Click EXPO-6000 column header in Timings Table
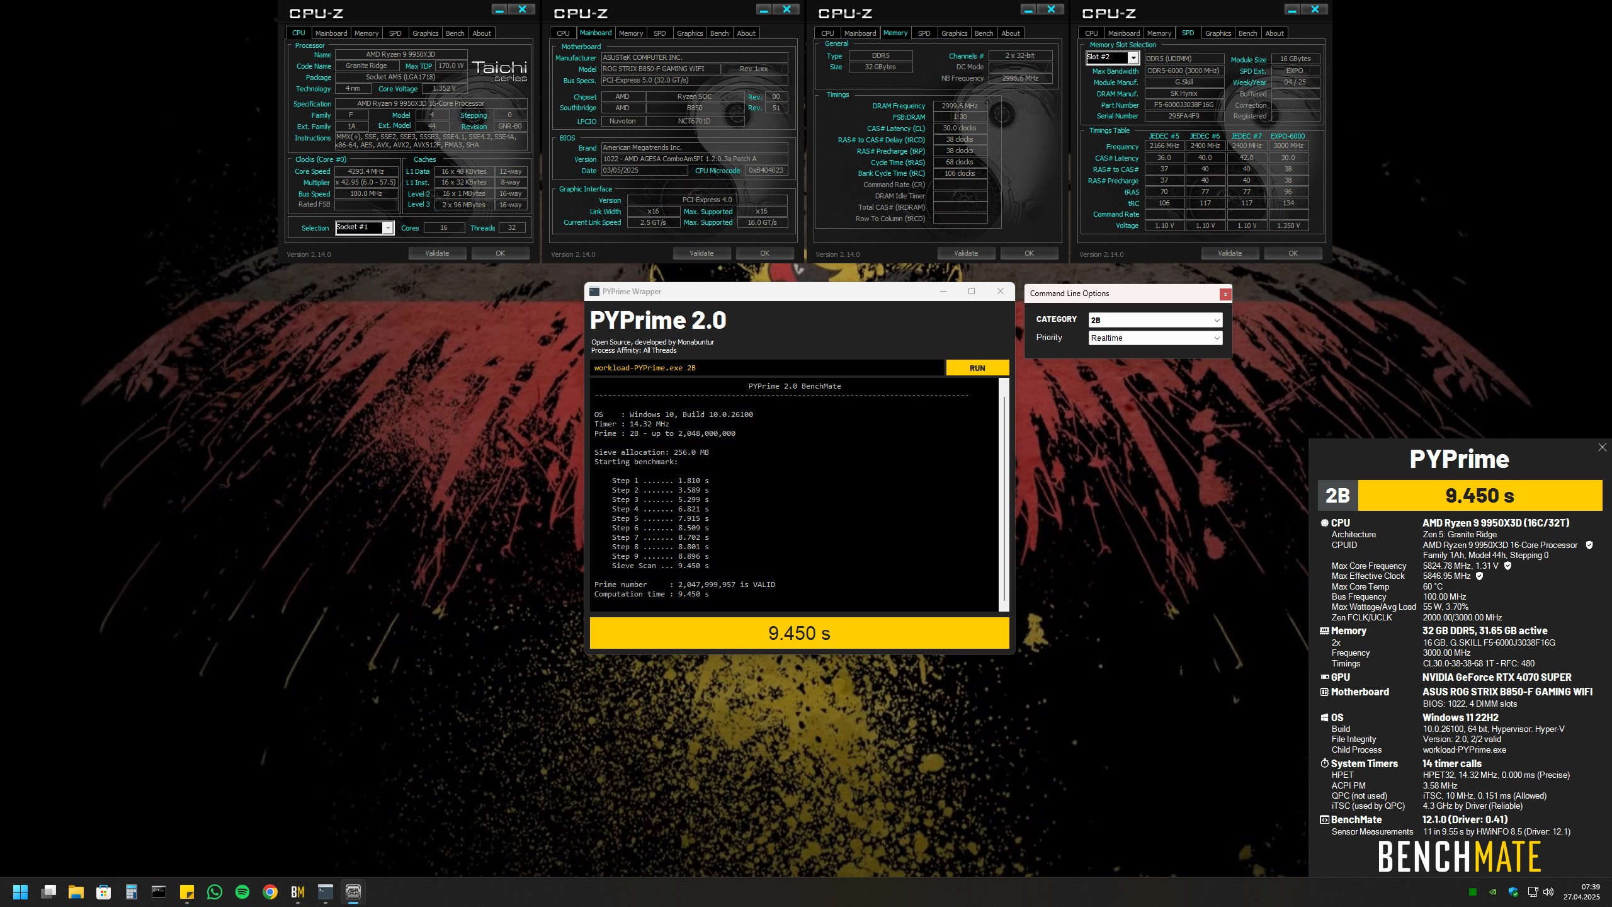Image resolution: width=1612 pixels, height=907 pixels. click(1288, 136)
